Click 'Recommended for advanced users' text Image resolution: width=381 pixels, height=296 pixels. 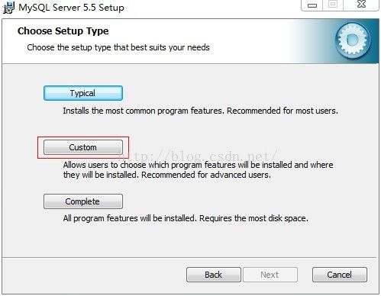pyautogui.click(x=206, y=175)
